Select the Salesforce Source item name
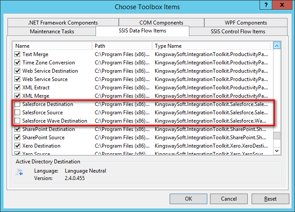The height and width of the screenshot is (212, 295). click(x=43, y=113)
